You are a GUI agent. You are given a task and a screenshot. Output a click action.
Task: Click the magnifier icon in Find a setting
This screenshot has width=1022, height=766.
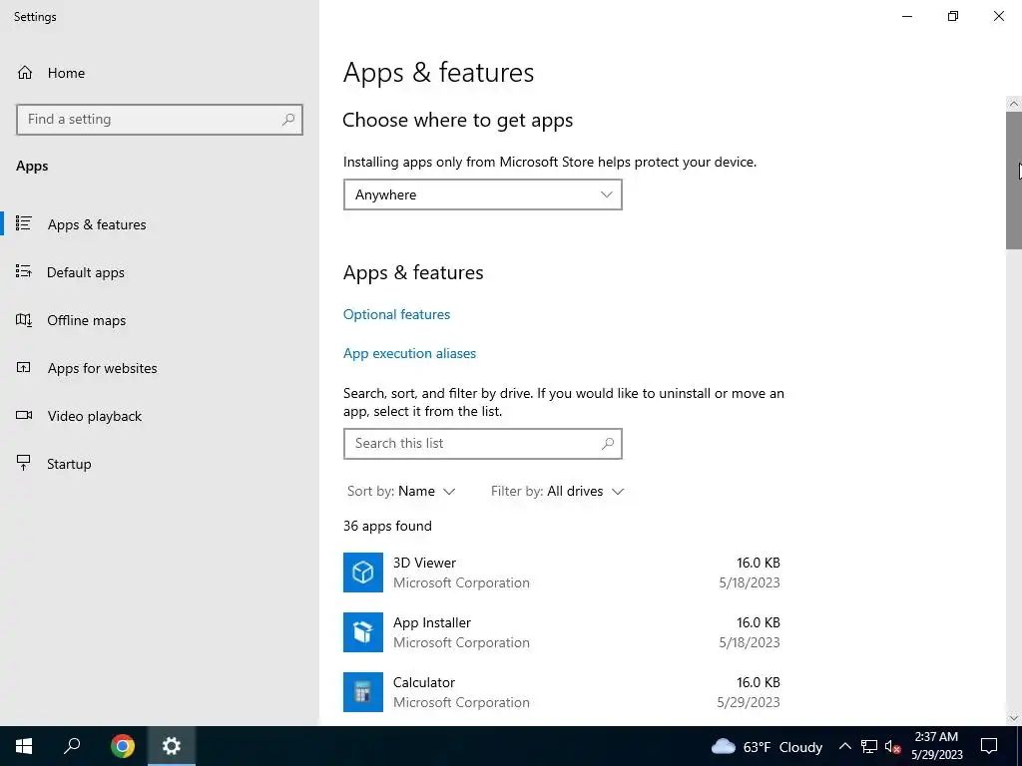[288, 120]
